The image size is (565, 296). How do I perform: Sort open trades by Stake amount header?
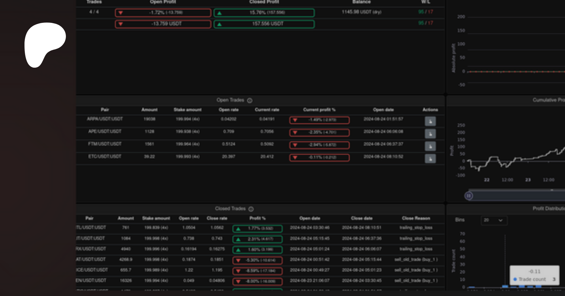187,110
